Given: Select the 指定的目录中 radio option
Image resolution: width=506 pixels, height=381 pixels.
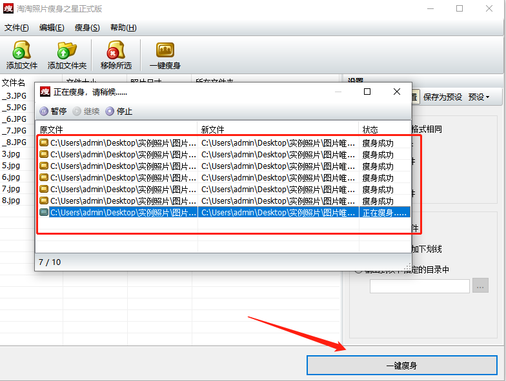Looking at the screenshot, I should (x=358, y=269).
